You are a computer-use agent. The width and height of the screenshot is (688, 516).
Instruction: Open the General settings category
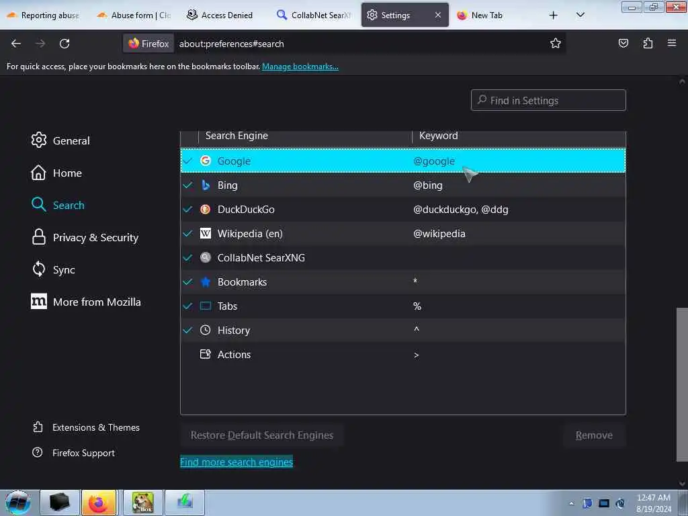click(x=60, y=140)
